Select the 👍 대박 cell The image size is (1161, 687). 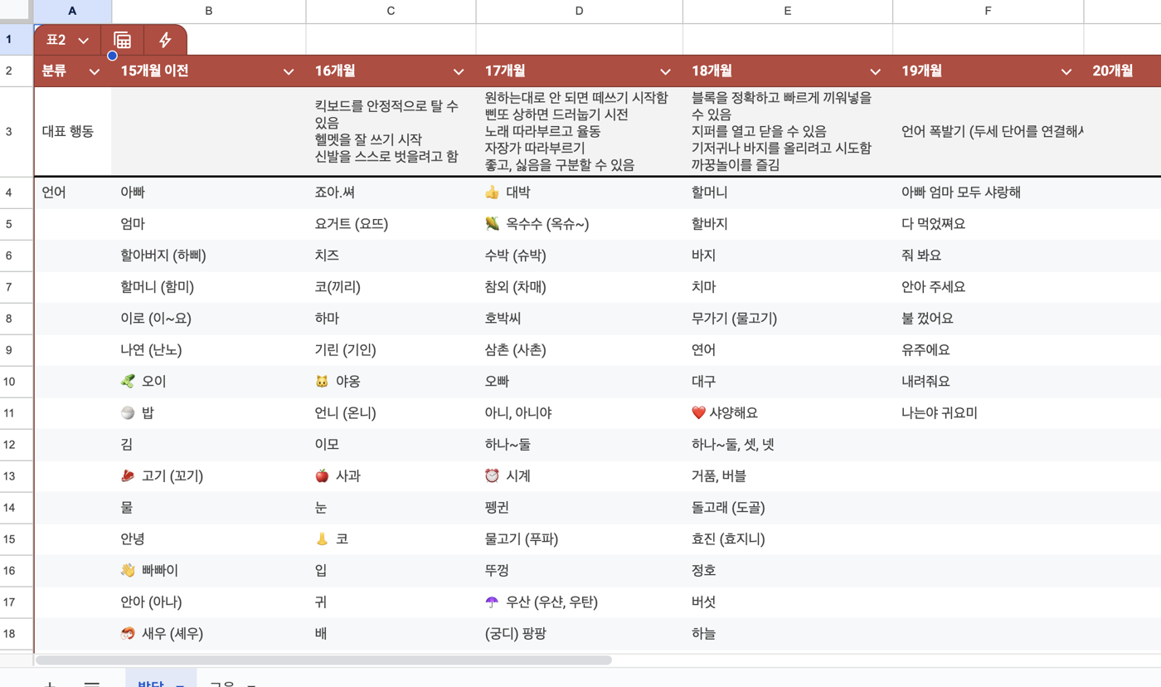click(579, 192)
